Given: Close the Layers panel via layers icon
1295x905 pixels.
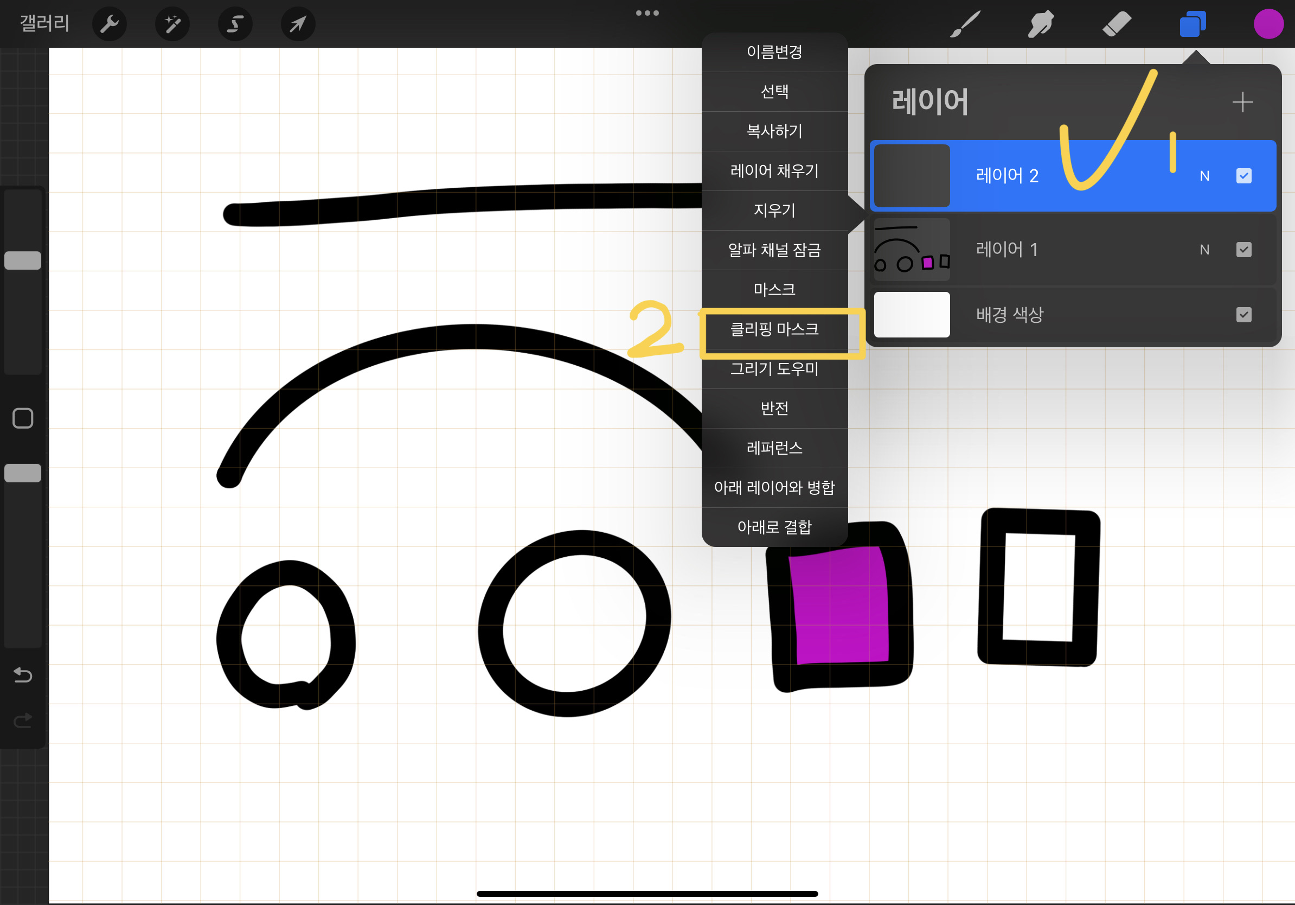Looking at the screenshot, I should [1193, 24].
